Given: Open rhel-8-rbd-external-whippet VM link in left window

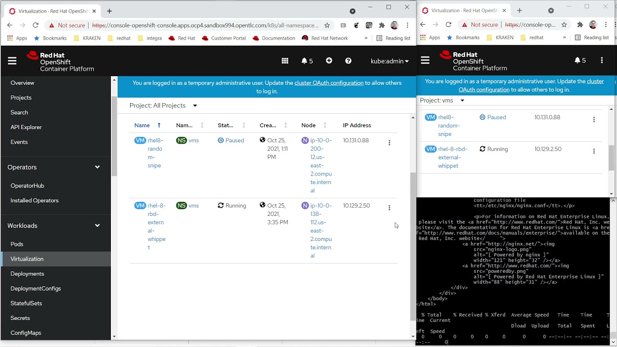Looking at the screenshot, I should tap(157, 227).
